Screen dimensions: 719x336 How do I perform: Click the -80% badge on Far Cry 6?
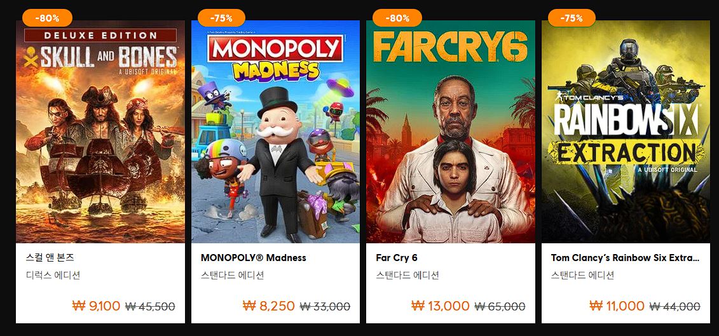pyautogui.click(x=397, y=18)
